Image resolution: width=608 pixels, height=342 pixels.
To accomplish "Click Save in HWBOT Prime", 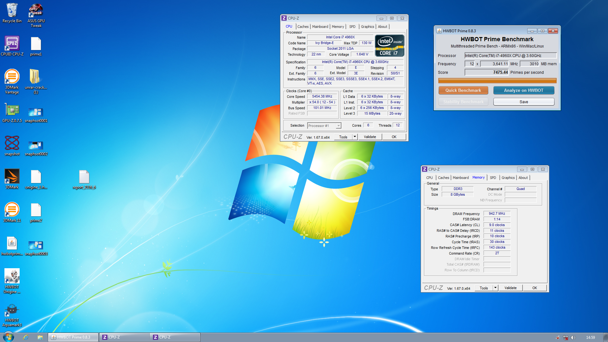I will pyautogui.click(x=523, y=102).
